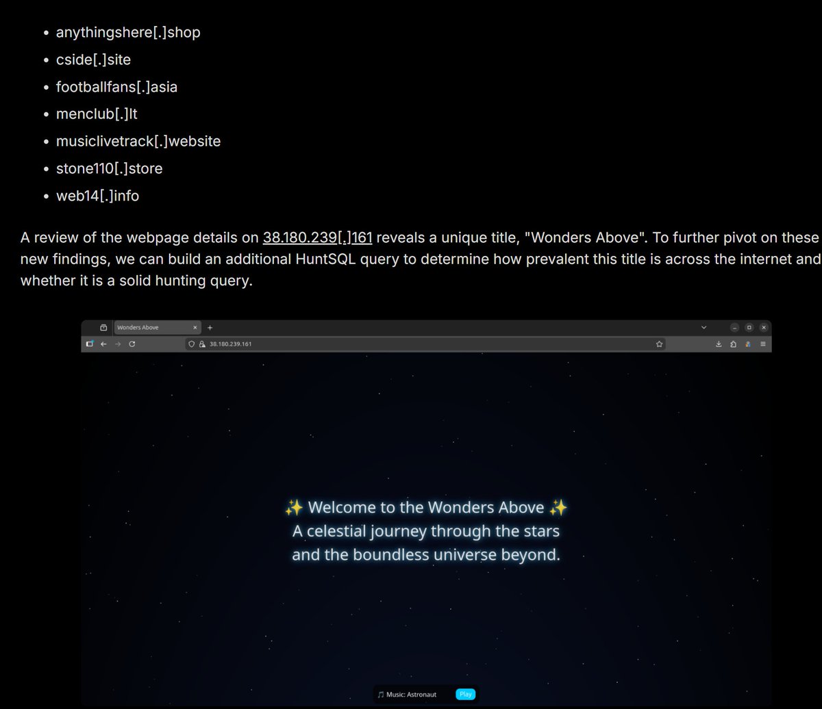Select the Wonders Above browser tab
This screenshot has width=822, height=709.
(158, 327)
